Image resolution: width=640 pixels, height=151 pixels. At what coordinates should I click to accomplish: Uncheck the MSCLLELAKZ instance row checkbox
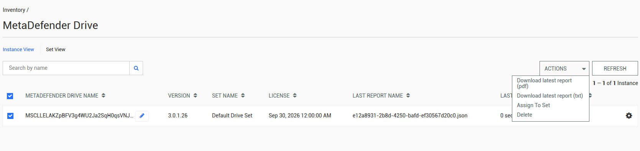point(10,116)
